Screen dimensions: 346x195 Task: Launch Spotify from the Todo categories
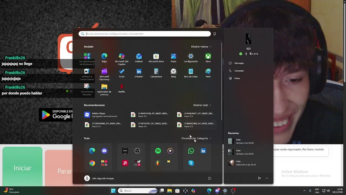coord(158,151)
